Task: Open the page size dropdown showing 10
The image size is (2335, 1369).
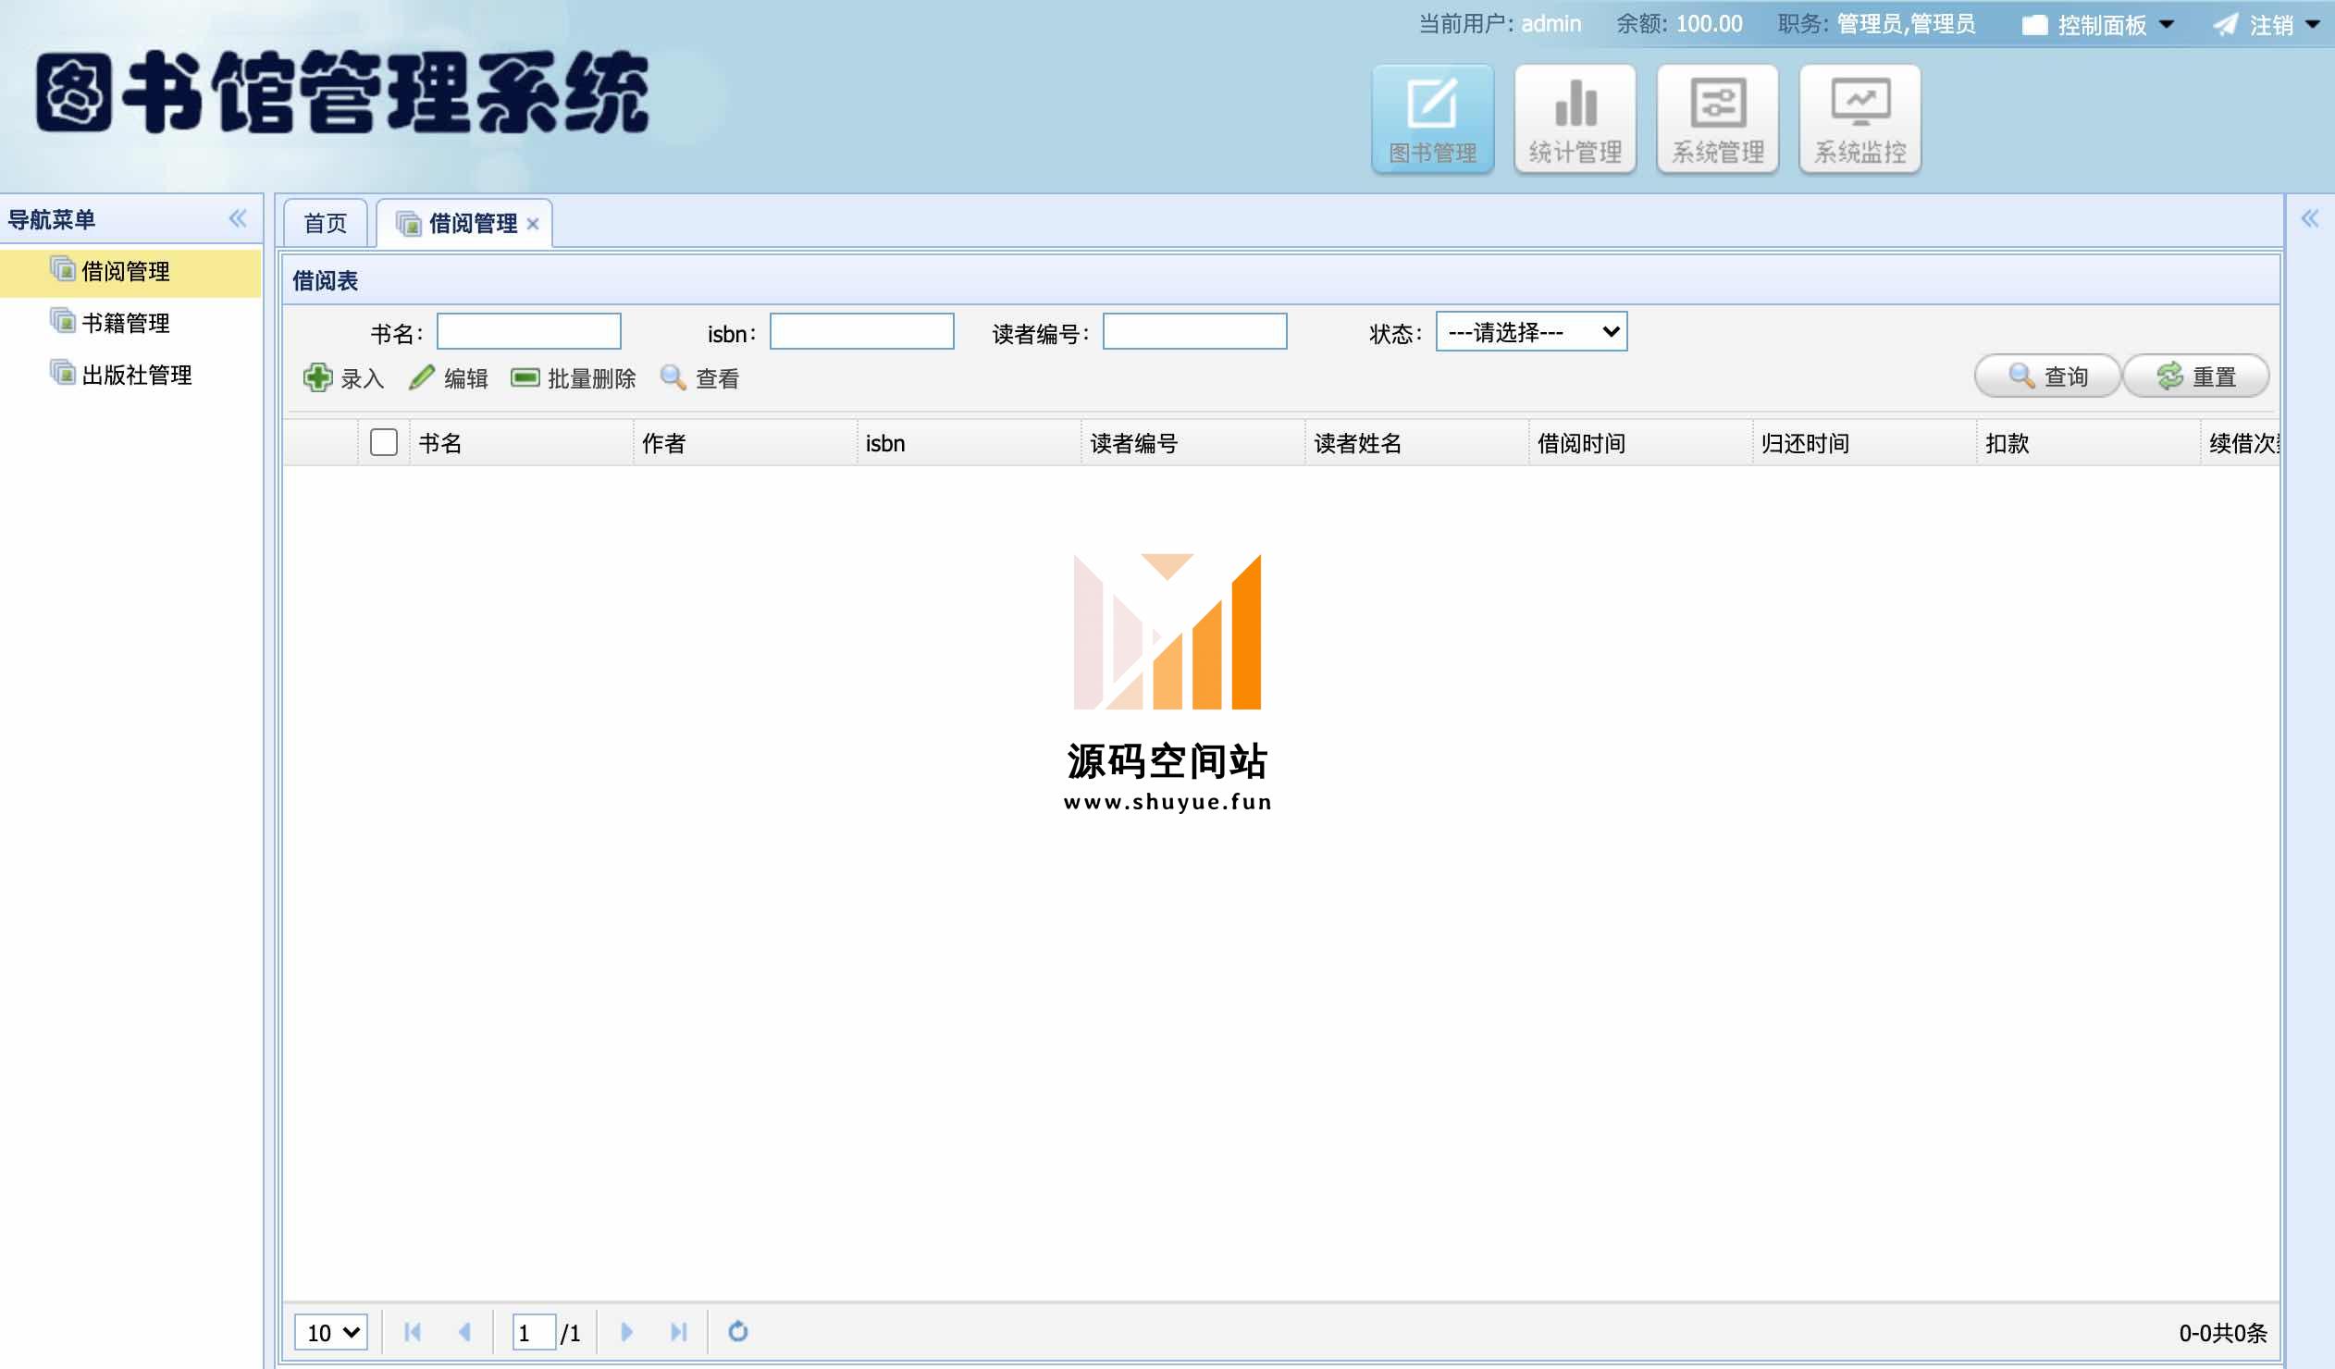Action: tap(331, 1332)
